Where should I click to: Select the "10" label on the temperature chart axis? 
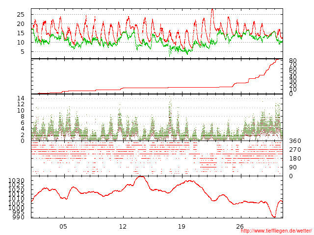[21, 43]
